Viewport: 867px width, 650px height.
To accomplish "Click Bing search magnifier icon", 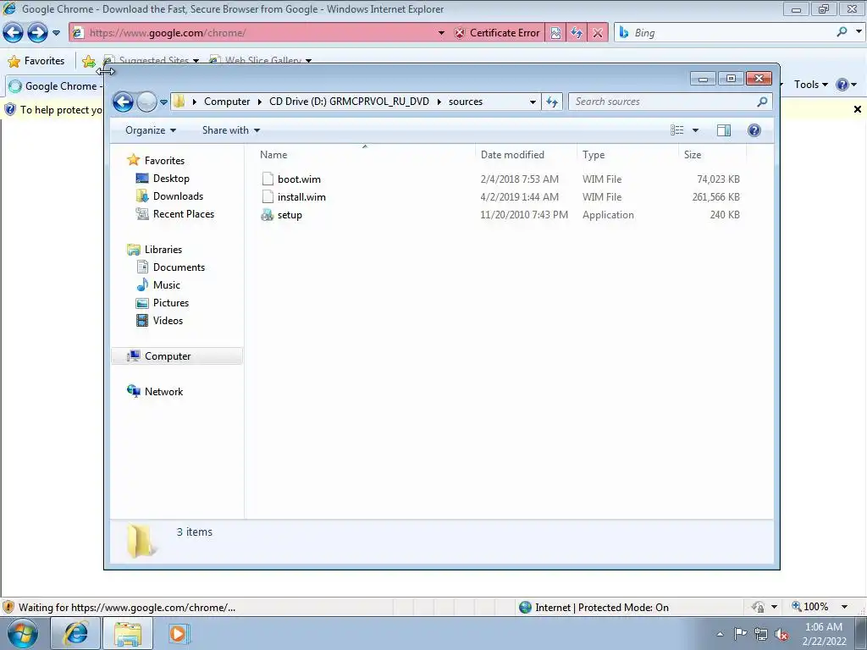I will point(842,33).
